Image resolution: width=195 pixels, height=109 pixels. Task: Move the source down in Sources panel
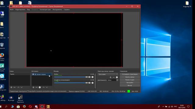pos(47,88)
